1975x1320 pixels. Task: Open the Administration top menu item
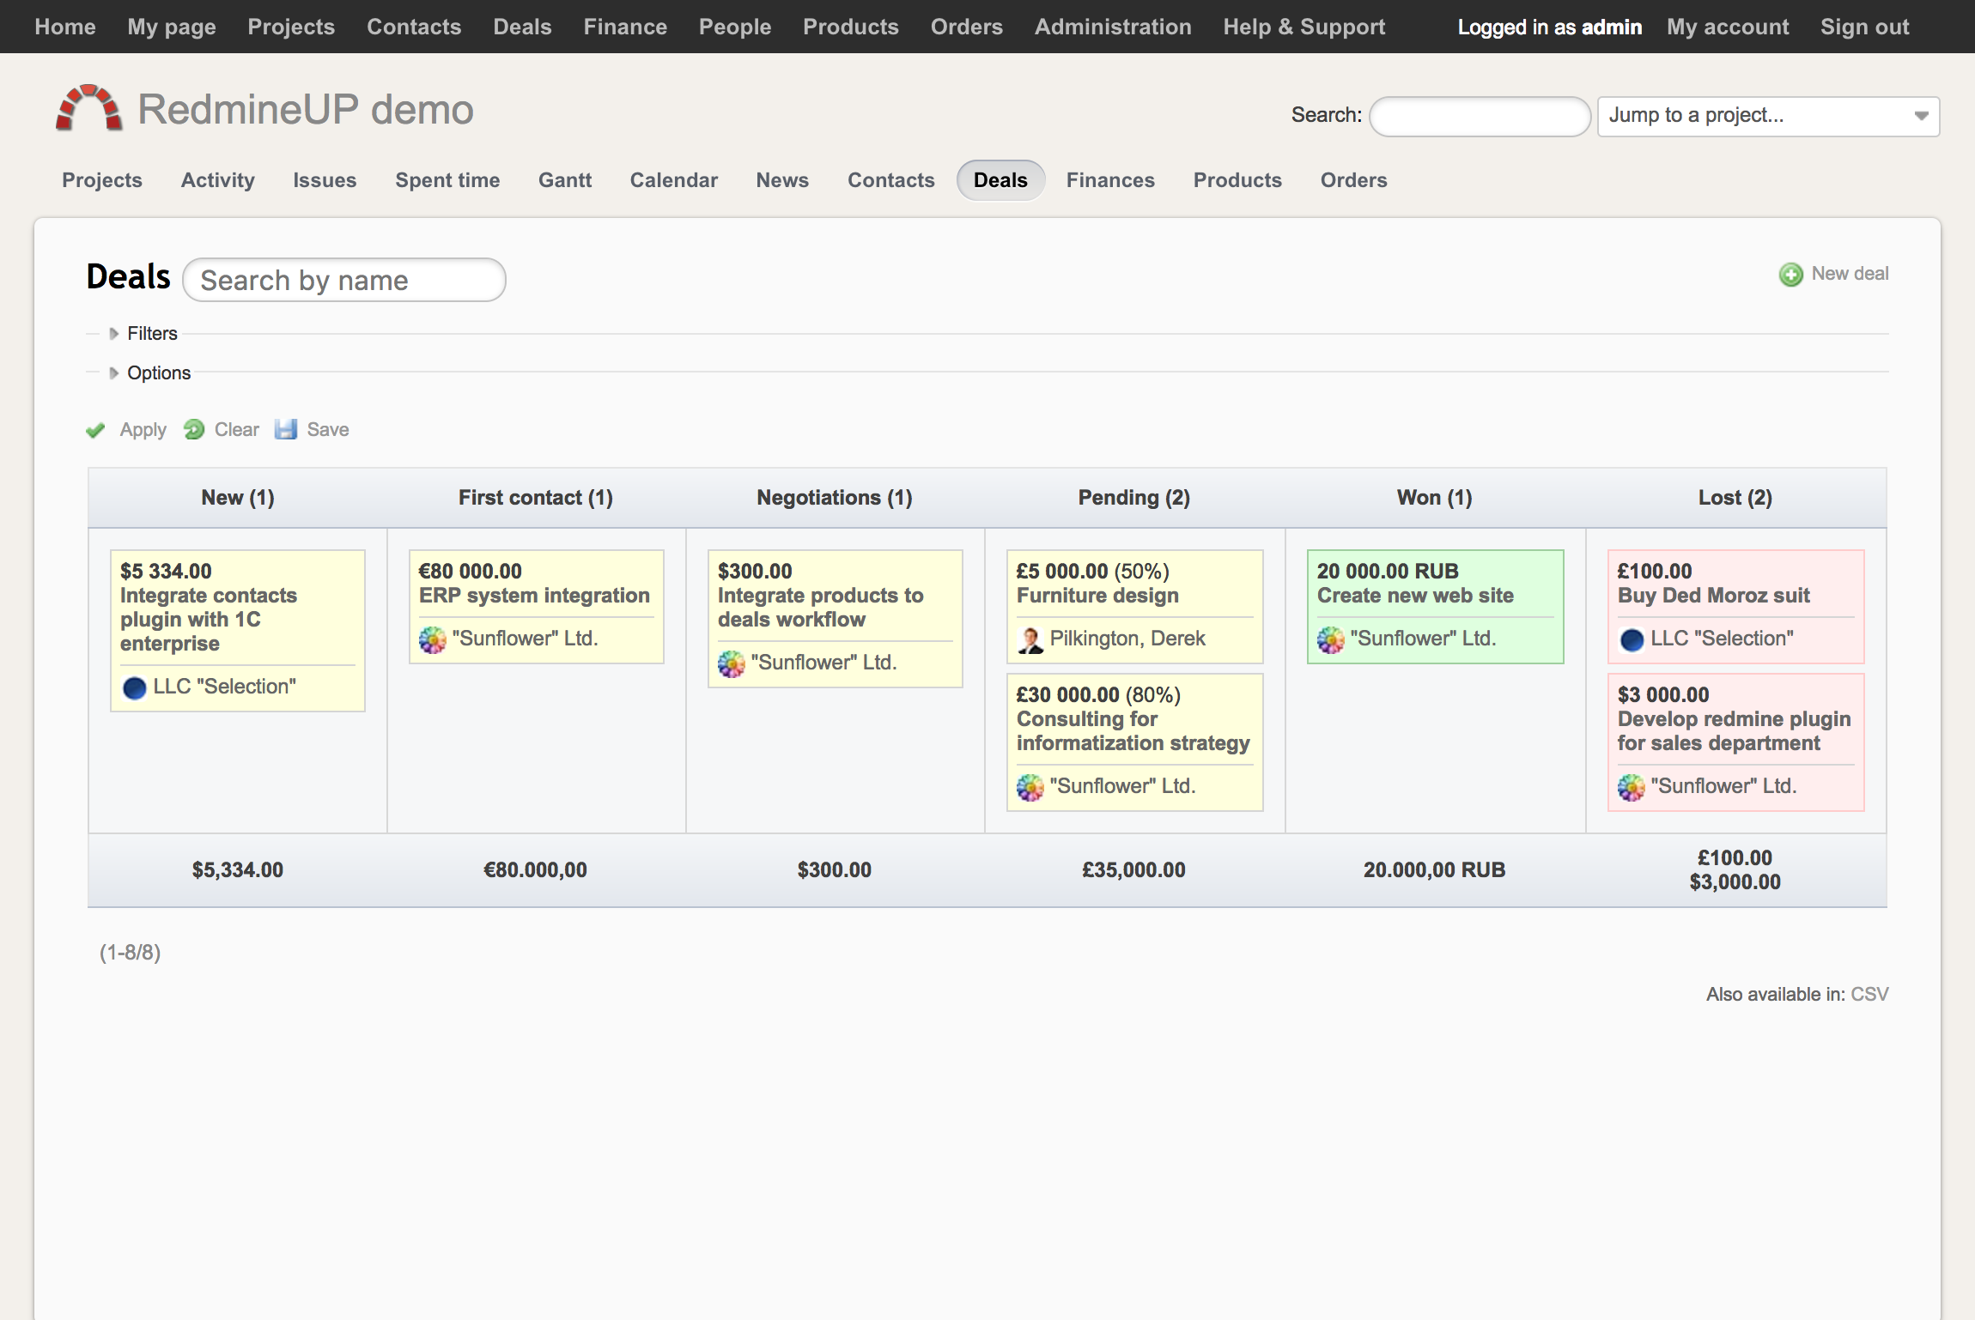(1112, 27)
